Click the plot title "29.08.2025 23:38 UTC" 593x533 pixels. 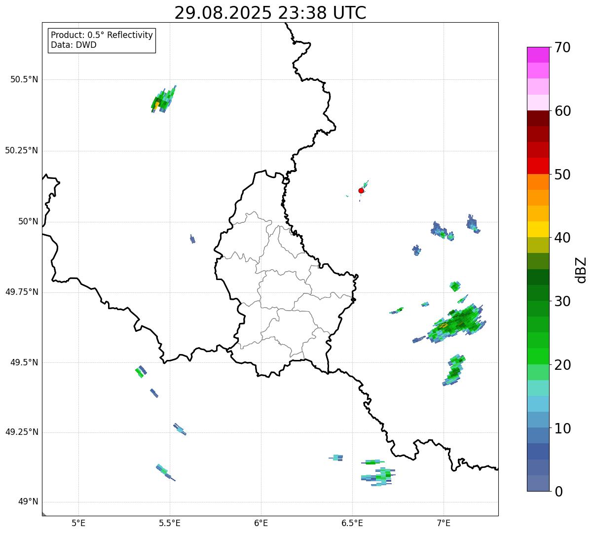pyautogui.click(x=270, y=13)
